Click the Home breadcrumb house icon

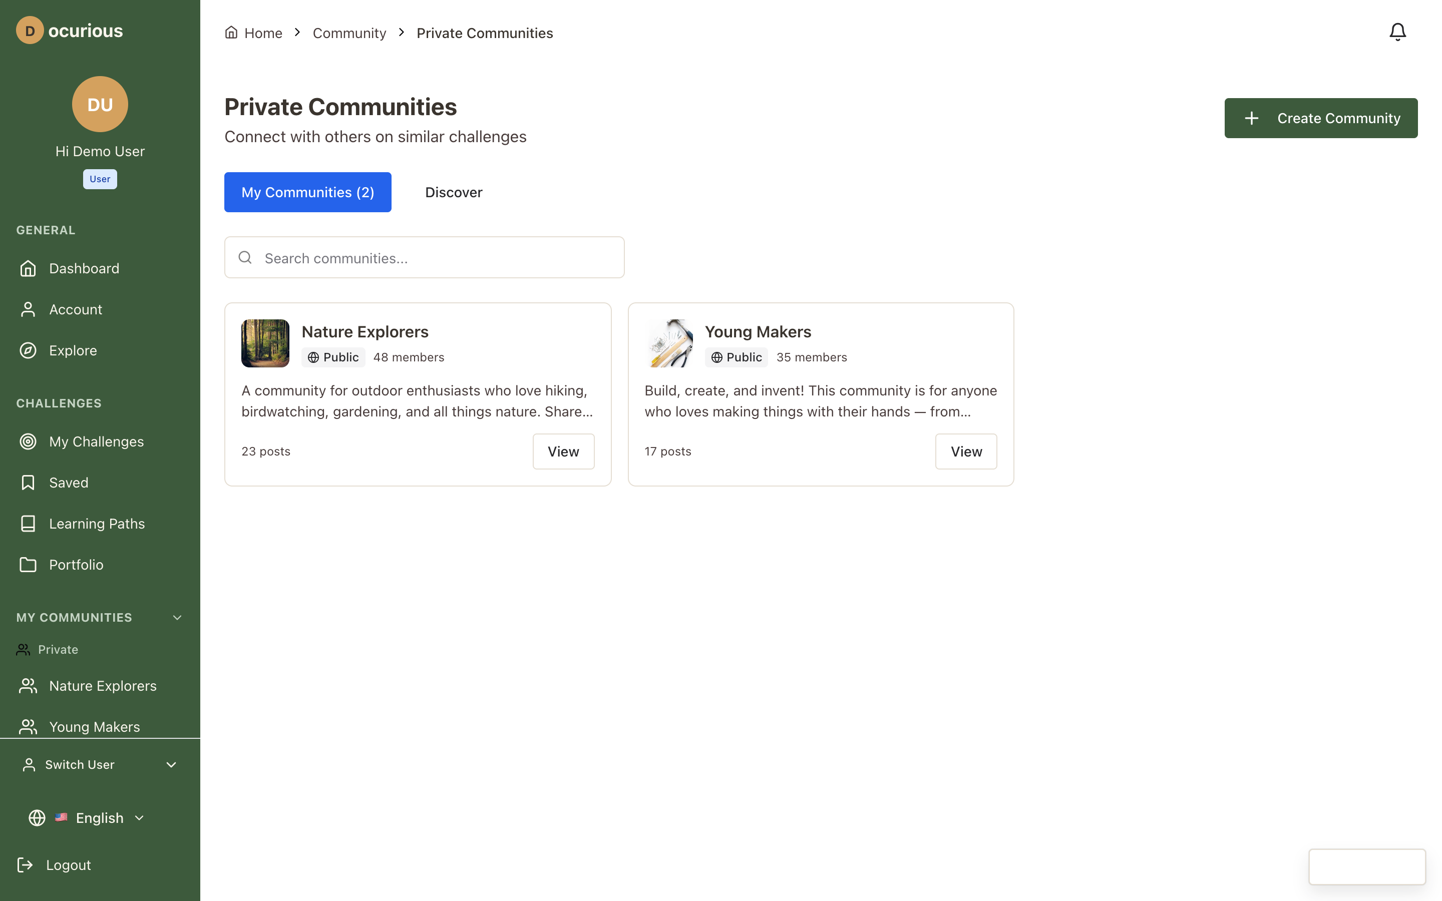click(x=232, y=32)
